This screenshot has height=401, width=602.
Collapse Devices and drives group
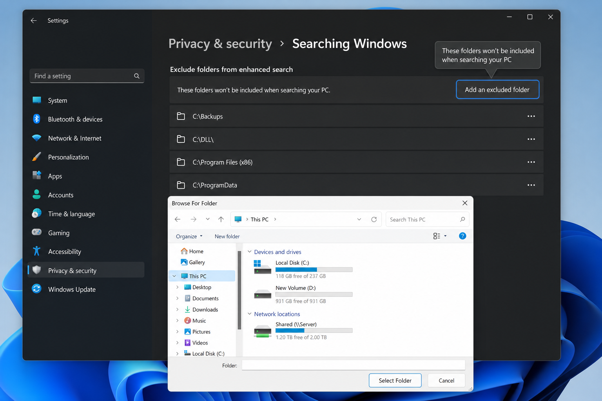[250, 252]
